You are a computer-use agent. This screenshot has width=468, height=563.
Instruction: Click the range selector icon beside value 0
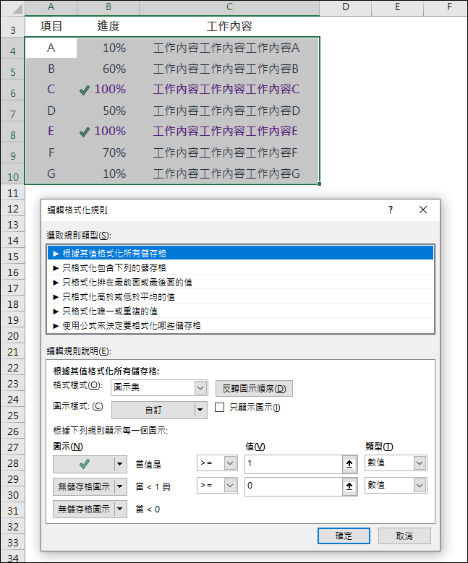(349, 486)
